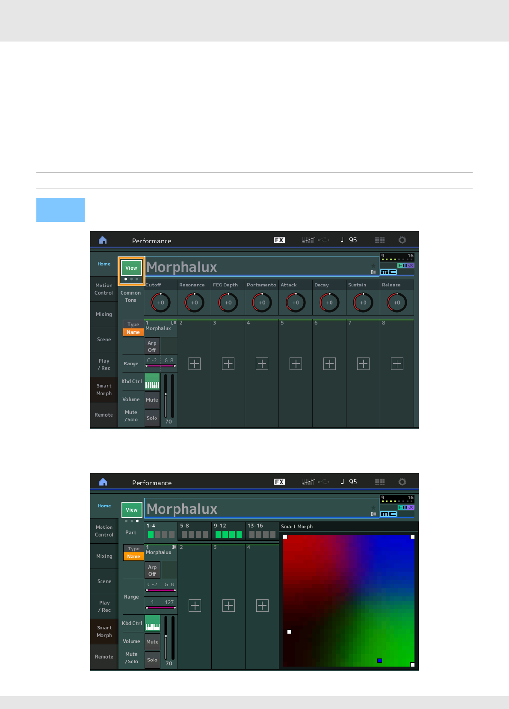This screenshot has width=509, height=709.
Task: Select the 13-16 part group in the lower screen
Action: point(262,531)
